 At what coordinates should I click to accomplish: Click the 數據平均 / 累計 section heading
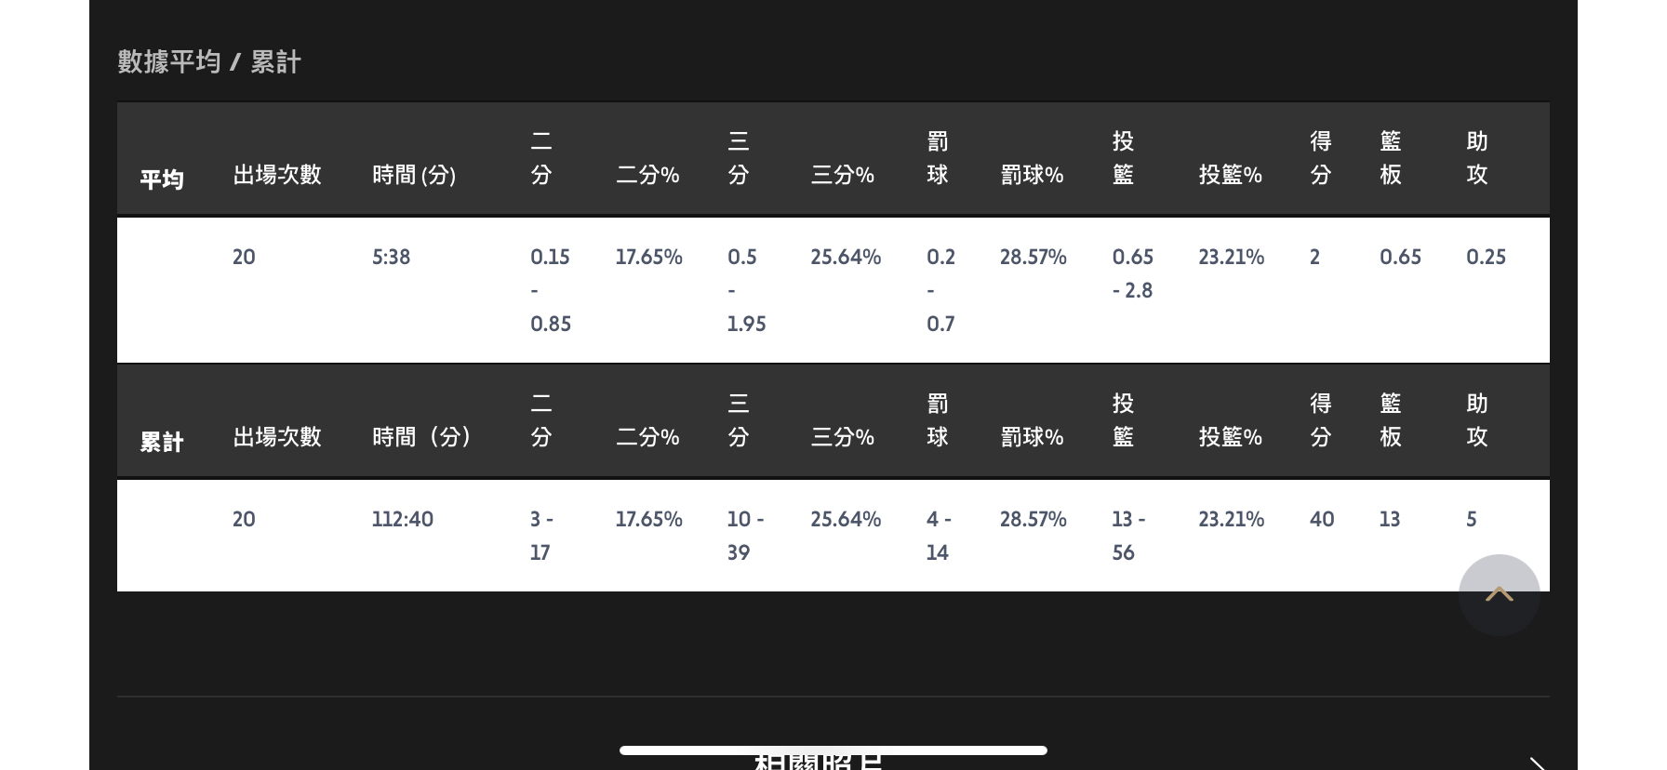[x=209, y=62]
